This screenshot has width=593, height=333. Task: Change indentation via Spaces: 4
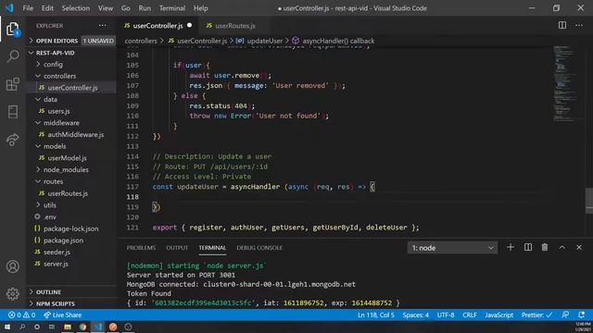(x=416, y=314)
